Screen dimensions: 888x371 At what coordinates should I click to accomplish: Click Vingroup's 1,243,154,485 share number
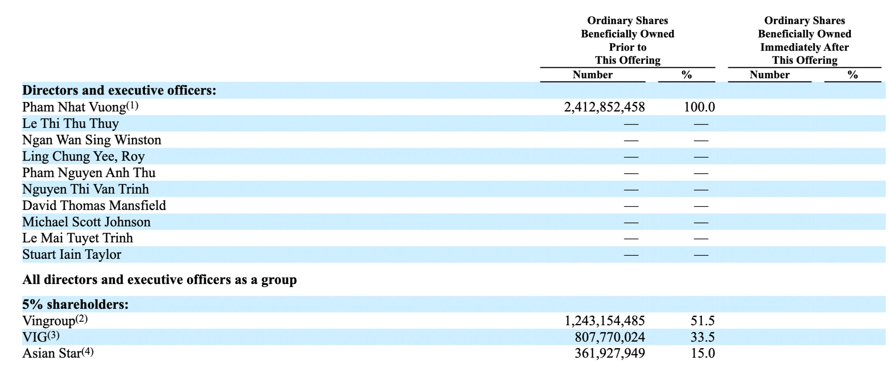(605, 321)
